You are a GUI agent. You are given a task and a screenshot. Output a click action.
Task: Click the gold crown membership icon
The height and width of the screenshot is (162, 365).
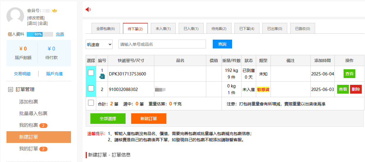[54, 11]
